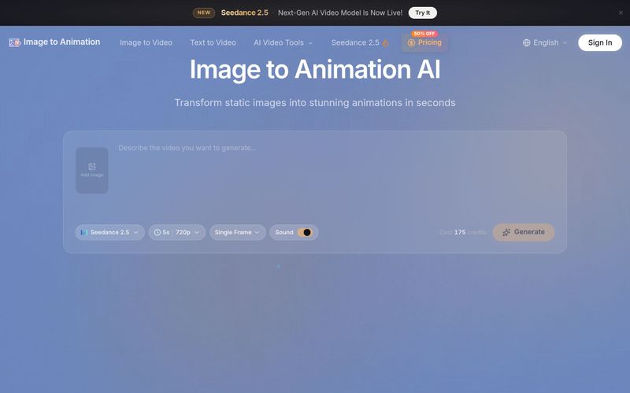Toggle the Sound switch

[x=305, y=232]
